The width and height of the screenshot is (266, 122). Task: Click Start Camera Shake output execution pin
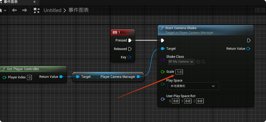click(249, 40)
